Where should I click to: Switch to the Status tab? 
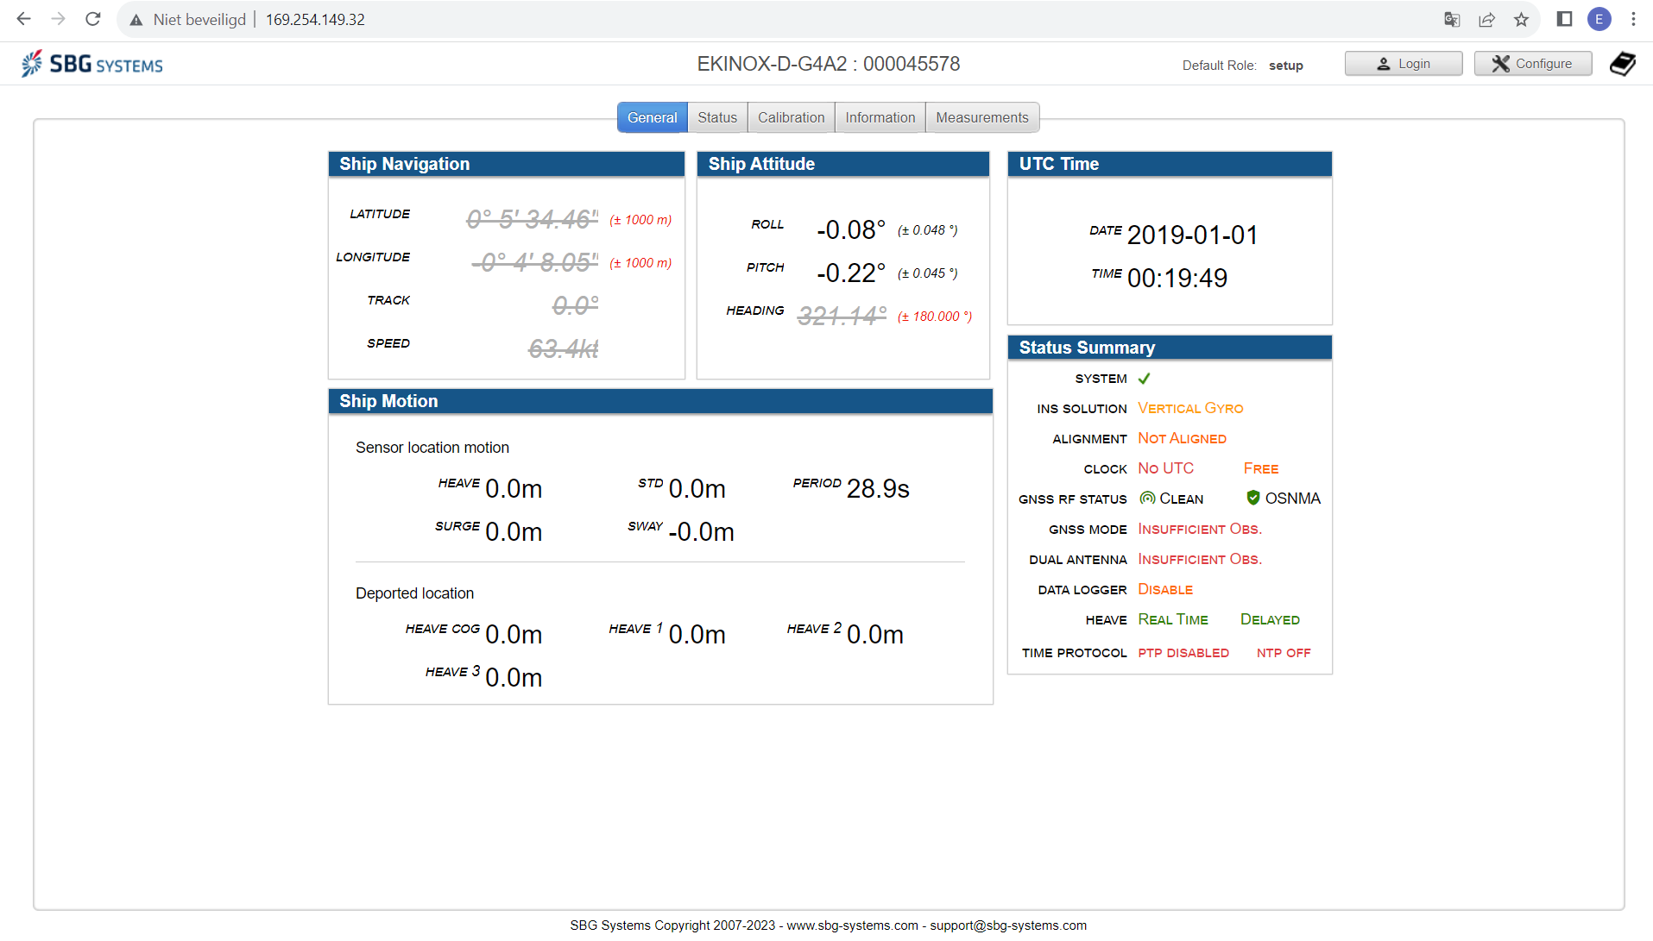coord(716,117)
